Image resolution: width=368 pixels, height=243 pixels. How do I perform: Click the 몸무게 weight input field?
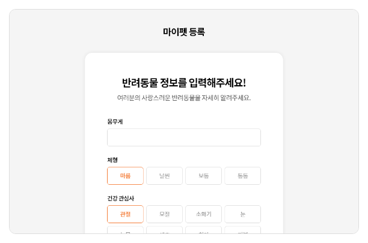(x=183, y=137)
